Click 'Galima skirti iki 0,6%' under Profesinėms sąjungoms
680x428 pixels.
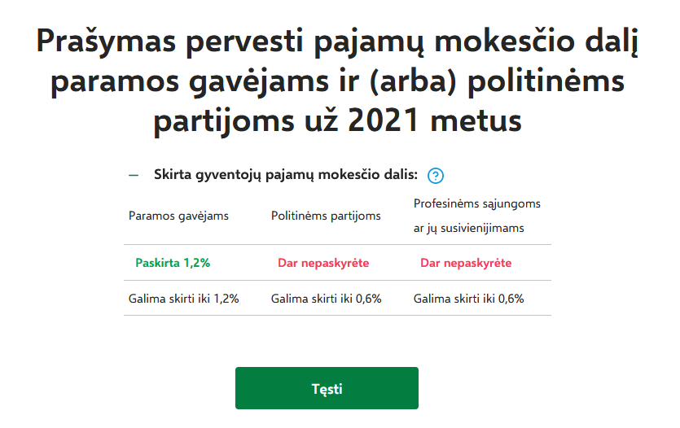pyautogui.click(x=468, y=299)
